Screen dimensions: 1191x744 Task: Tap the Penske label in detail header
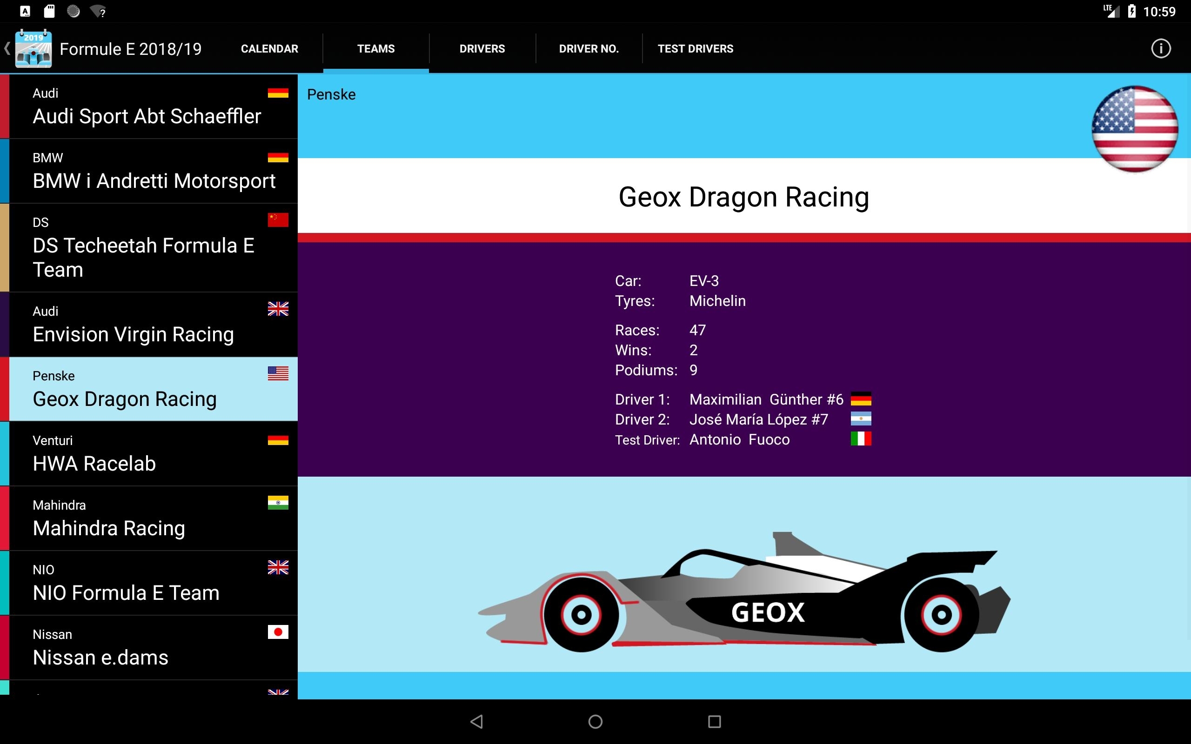click(x=331, y=94)
